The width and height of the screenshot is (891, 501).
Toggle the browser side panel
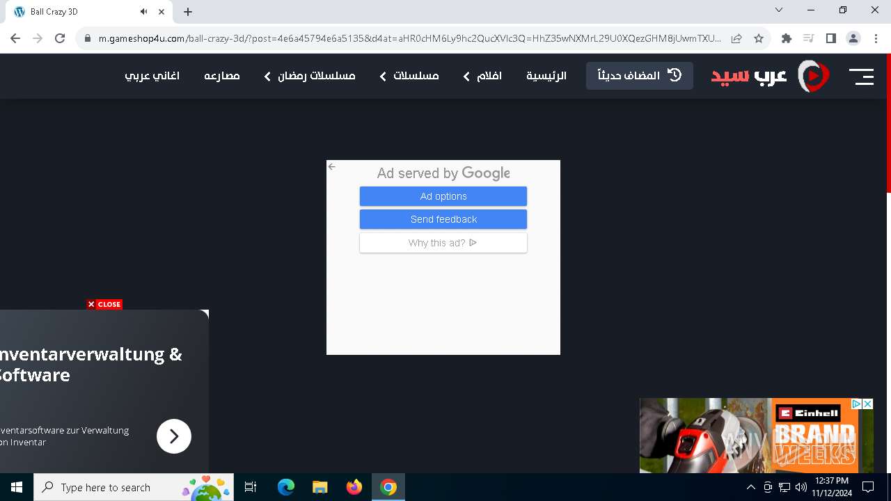[x=830, y=38]
